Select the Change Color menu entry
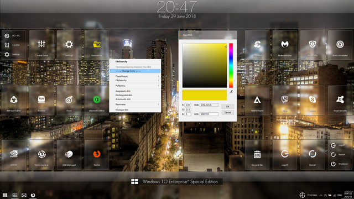 [x=135, y=71]
